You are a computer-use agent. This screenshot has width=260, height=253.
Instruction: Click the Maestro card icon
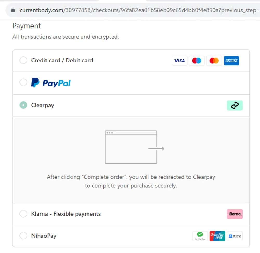point(197,61)
